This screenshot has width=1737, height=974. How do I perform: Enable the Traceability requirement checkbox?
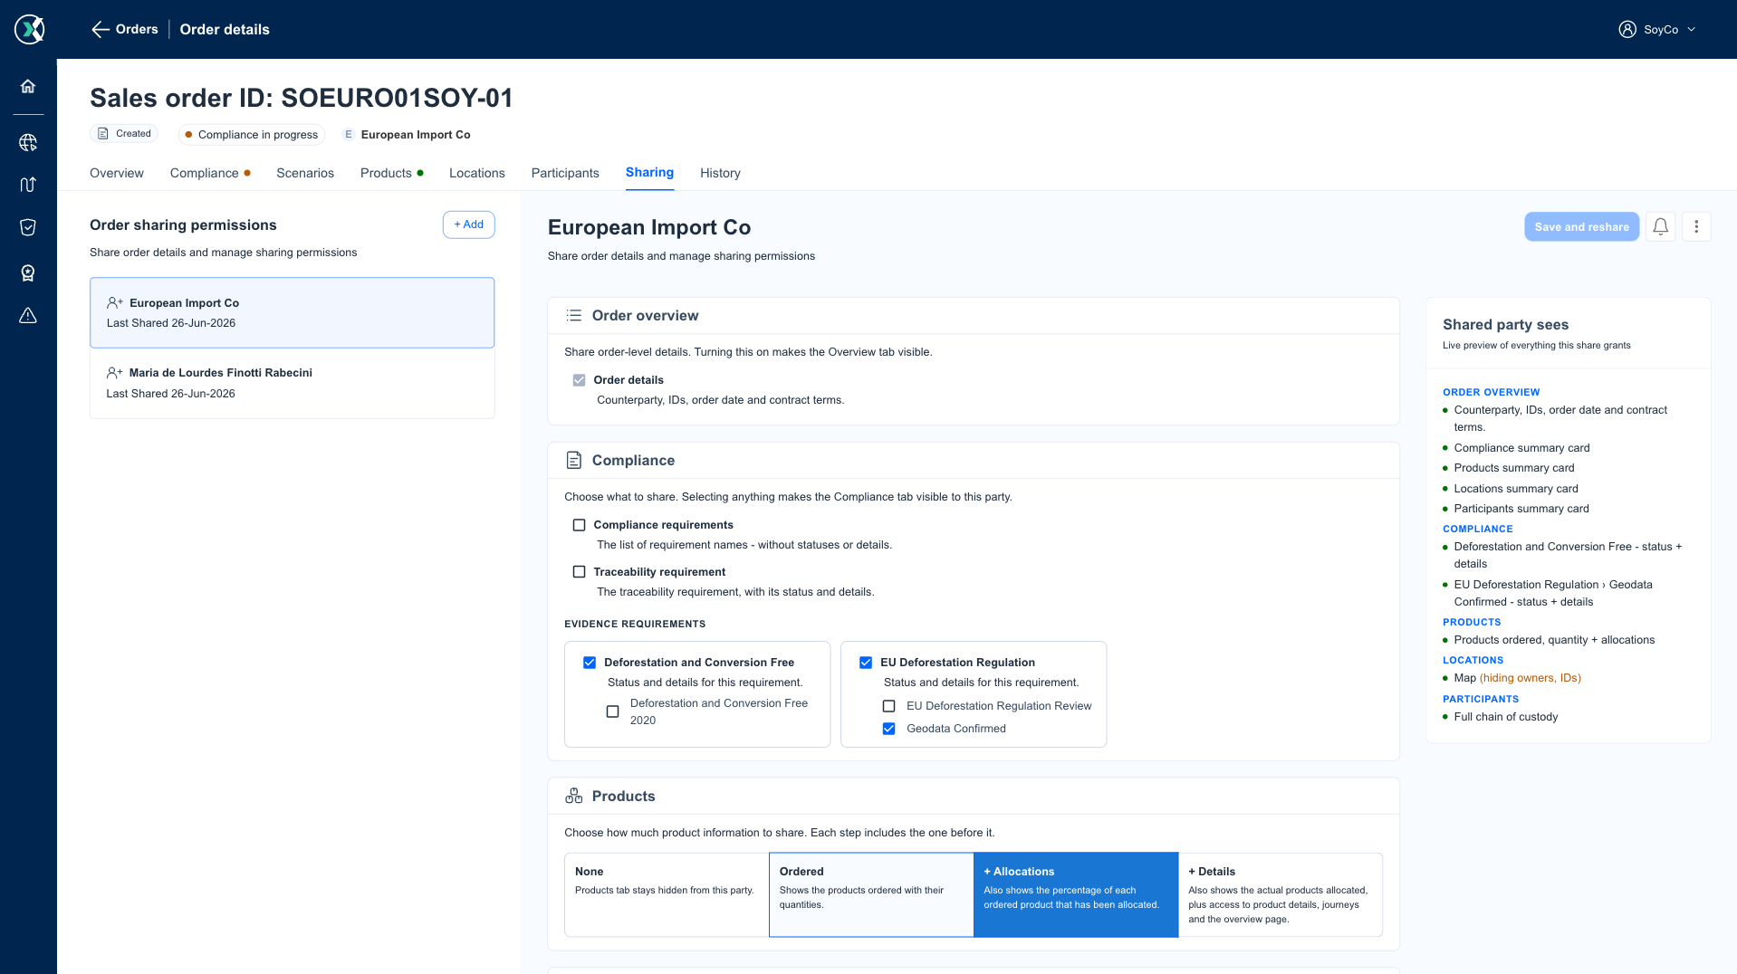coord(580,572)
